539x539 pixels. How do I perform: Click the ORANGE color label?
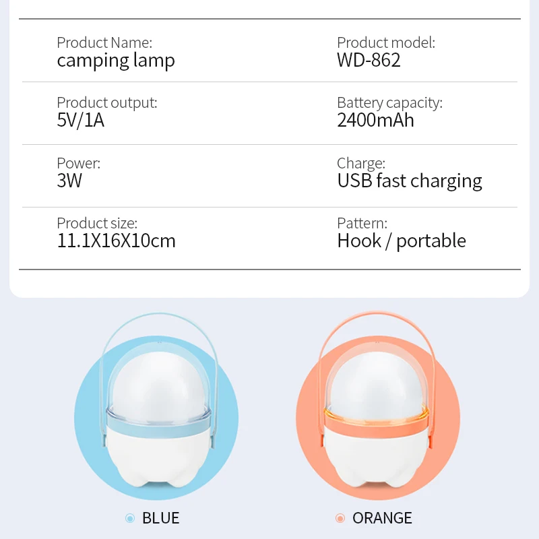(x=382, y=518)
